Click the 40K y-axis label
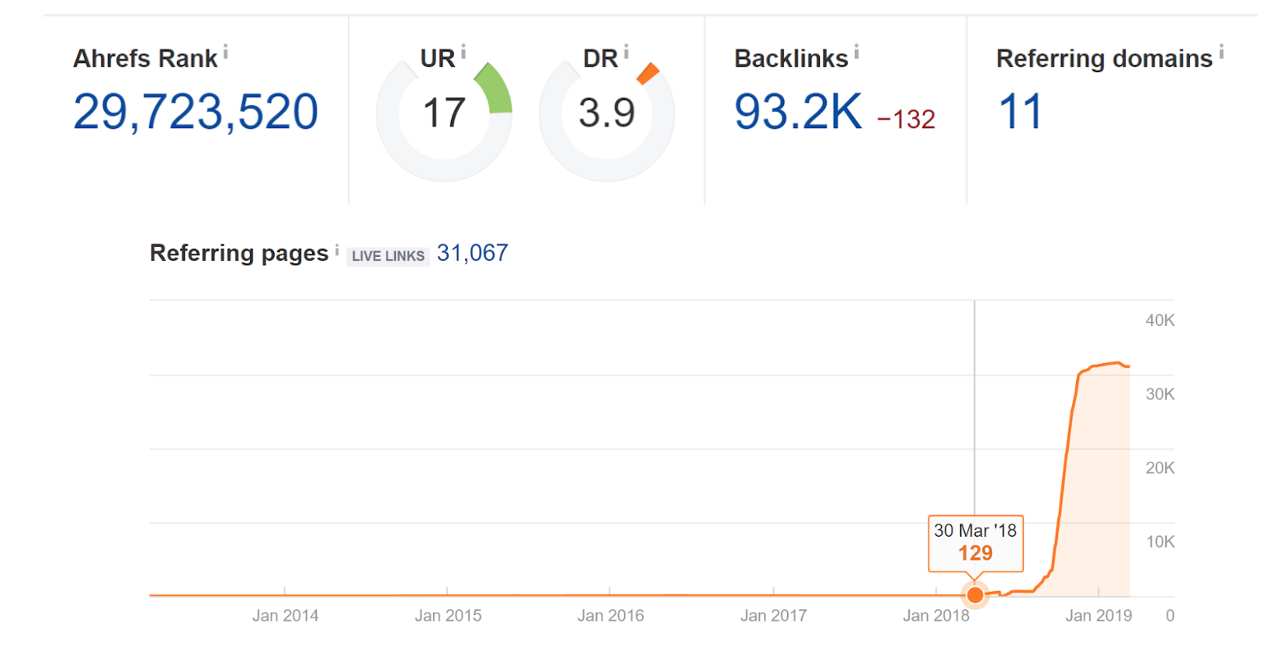The width and height of the screenshot is (1284, 661). click(1160, 320)
